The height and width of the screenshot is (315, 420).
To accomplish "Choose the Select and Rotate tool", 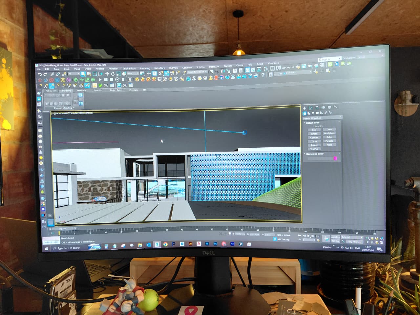I will 113,74.
